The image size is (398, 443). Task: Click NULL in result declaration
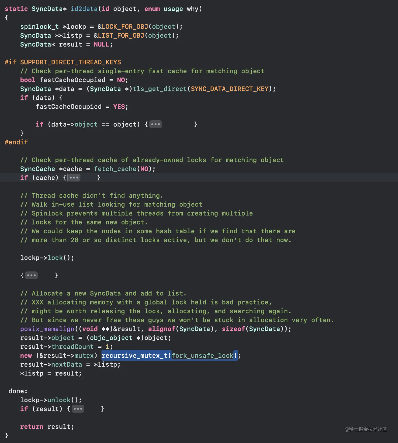pyautogui.click(x=101, y=44)
